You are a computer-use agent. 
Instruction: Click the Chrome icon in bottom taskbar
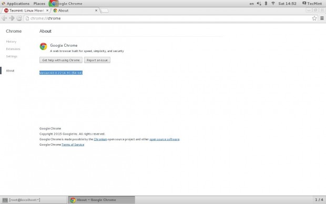tap(73, 200)
